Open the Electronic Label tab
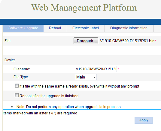 (x=86, y=28)
